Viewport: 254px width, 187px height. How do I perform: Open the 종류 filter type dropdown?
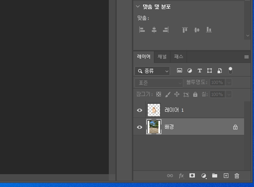[x=152, y=71]
